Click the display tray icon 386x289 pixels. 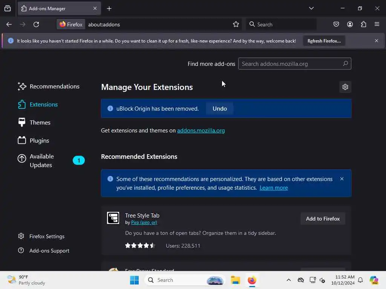point(312,280)
